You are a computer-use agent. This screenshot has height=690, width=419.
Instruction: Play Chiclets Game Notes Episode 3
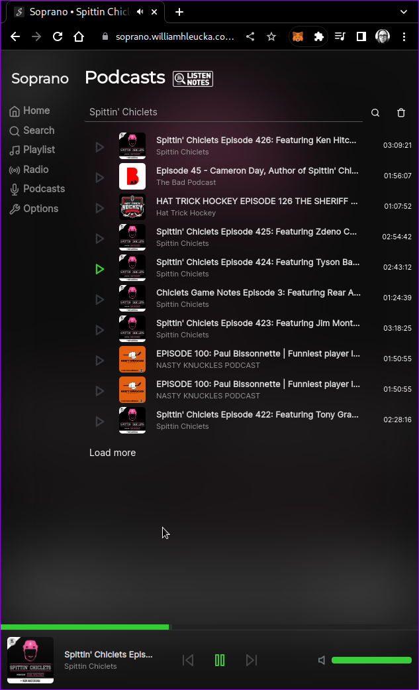[x=100, y=300]
